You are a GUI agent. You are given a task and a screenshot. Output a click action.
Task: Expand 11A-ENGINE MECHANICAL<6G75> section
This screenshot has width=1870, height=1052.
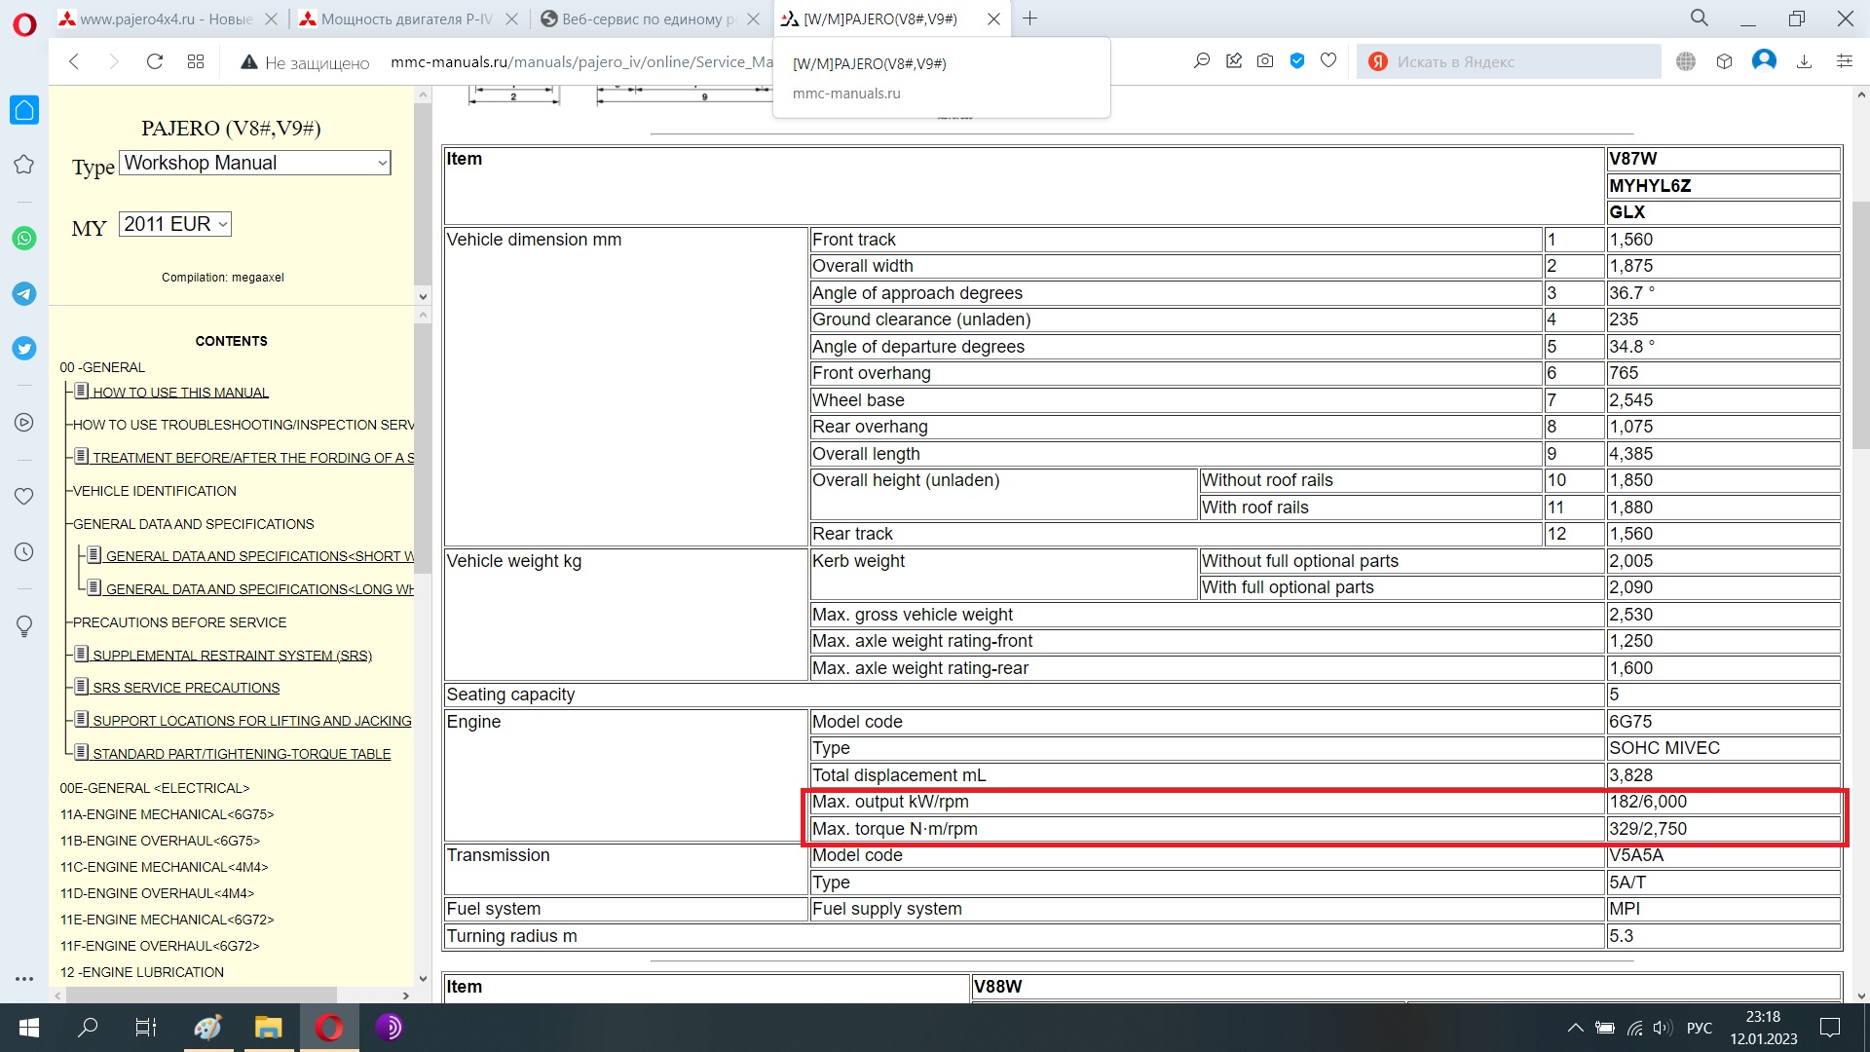pyautogui.click(x=167, y=814)
